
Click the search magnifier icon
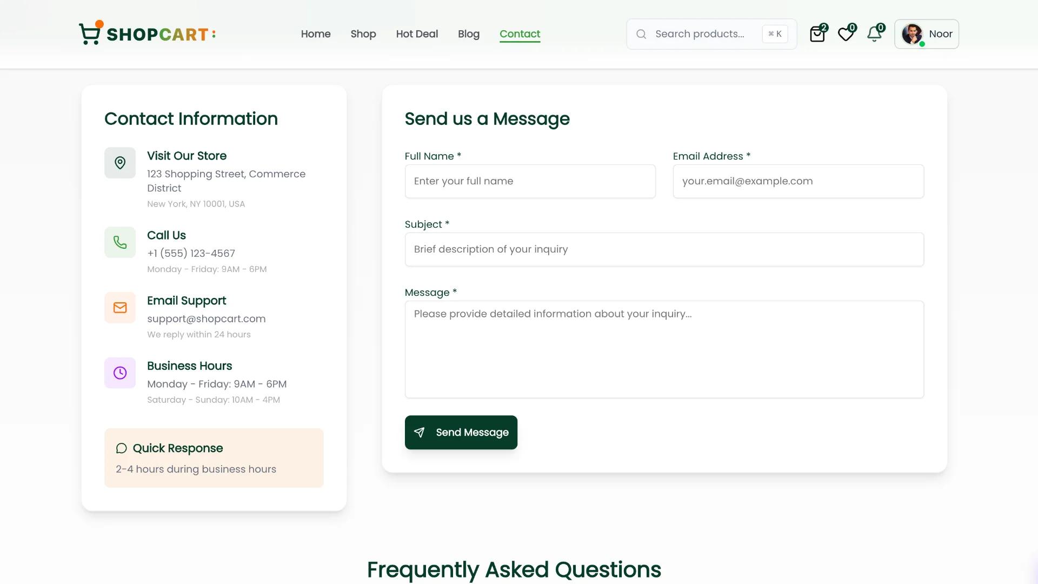(x=641, y=34)
